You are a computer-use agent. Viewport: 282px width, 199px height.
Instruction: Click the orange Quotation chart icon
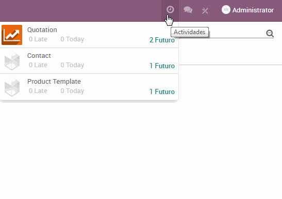(12, 35)
